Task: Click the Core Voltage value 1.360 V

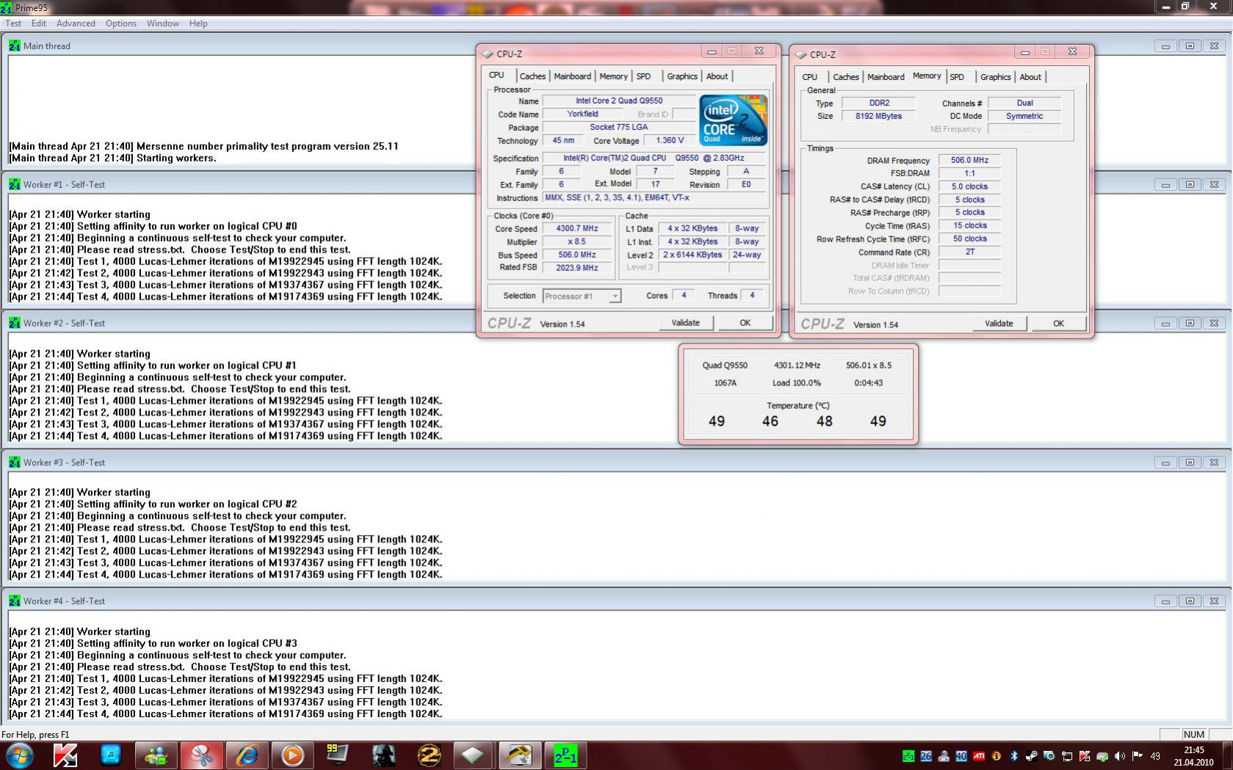Action: 670,140
